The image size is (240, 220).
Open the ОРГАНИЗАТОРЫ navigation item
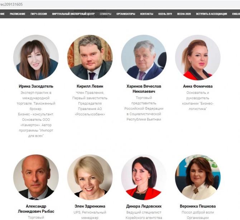126,14
